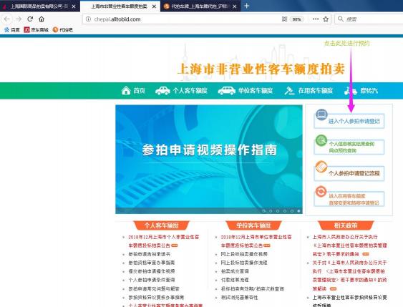Click the scooter icon beside 摩托车
Image resolution: width=403 pixels, height=307 pixels.
351,90
